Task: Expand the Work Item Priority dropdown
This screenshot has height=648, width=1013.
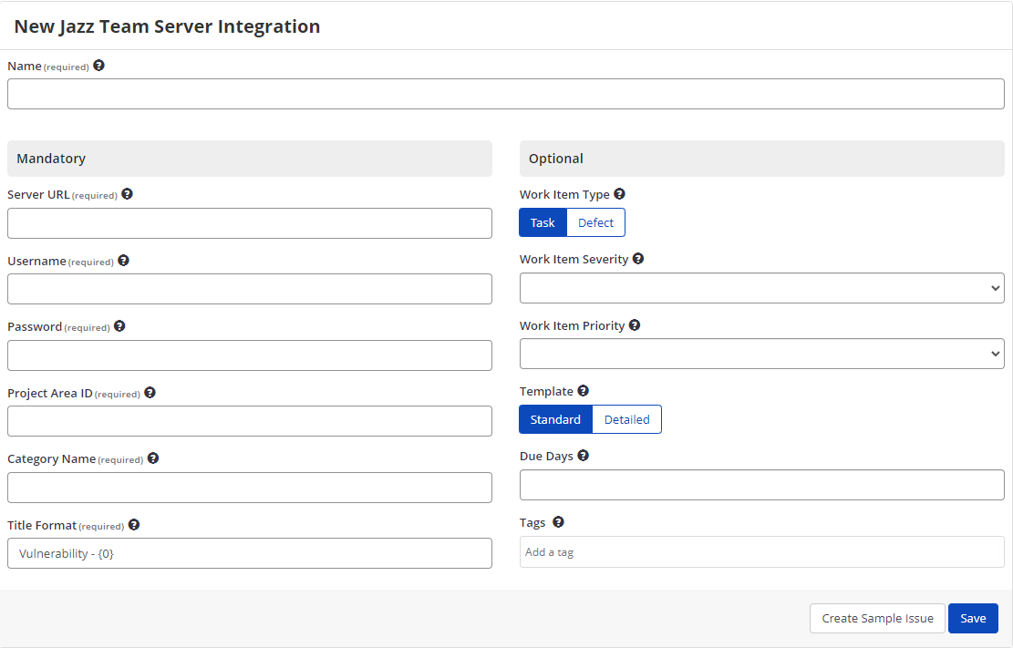Action: click(x=761, y=354)
